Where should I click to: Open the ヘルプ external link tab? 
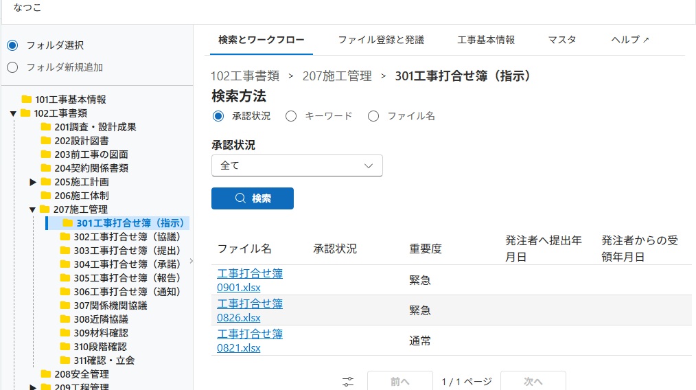pyautogui.click(x=629, y=40)
